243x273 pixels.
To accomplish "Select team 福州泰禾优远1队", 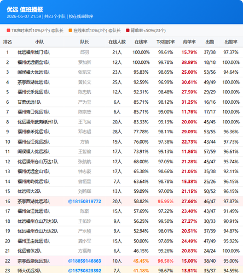I will coord(33,132).
